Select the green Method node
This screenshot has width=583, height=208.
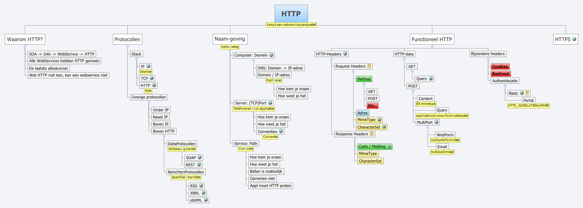[364, 79]
